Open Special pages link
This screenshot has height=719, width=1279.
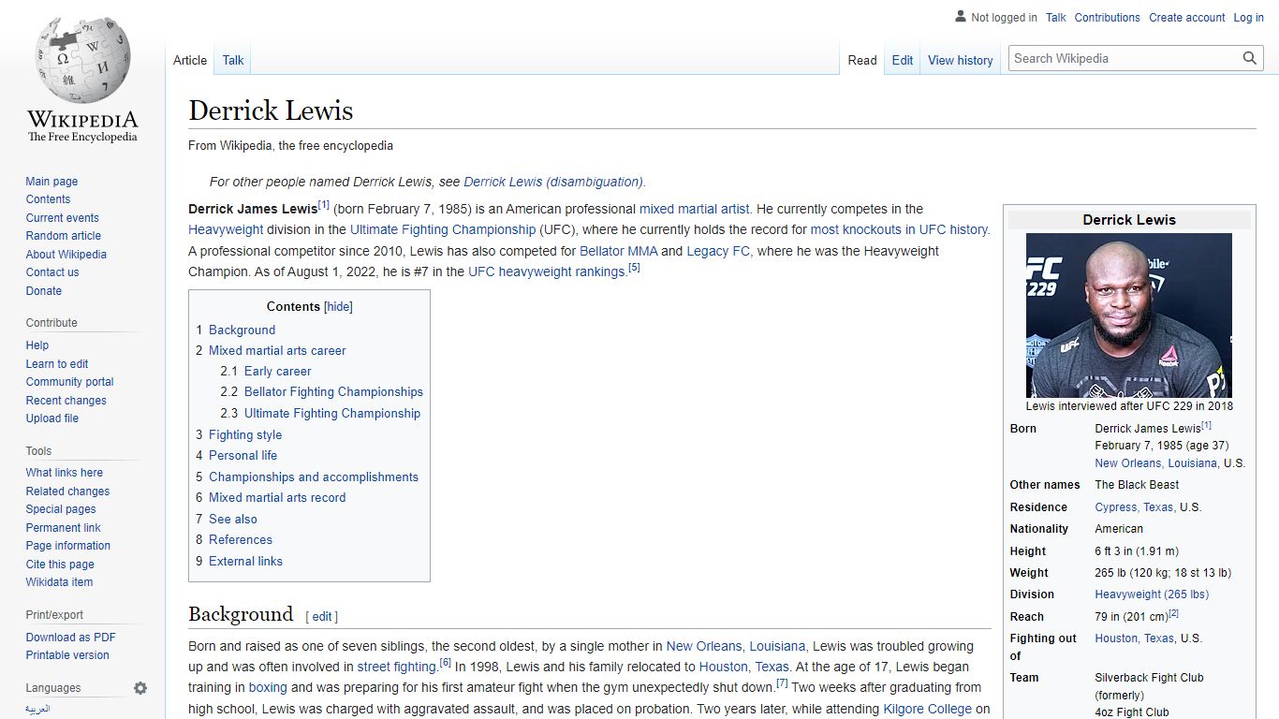point(61,509)
